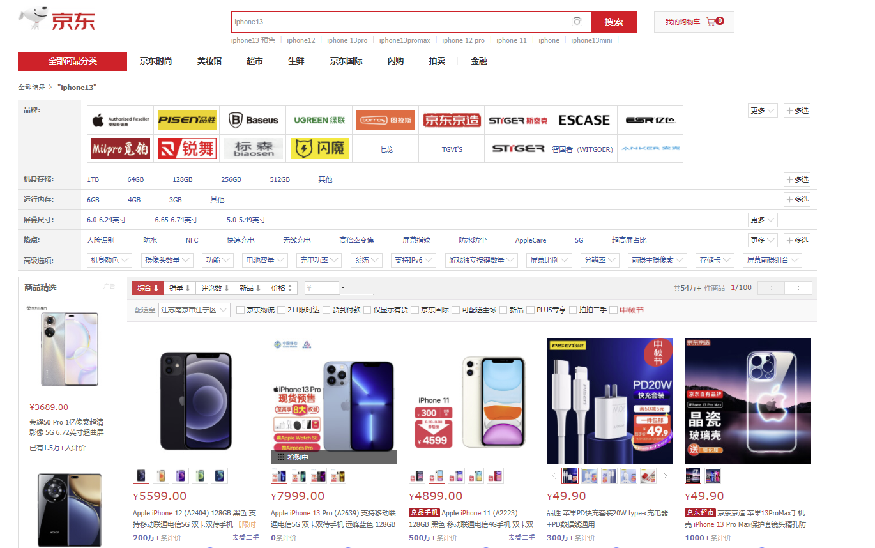
Task: Tick the 新品 filter checkbox
Action: [503, 310]
